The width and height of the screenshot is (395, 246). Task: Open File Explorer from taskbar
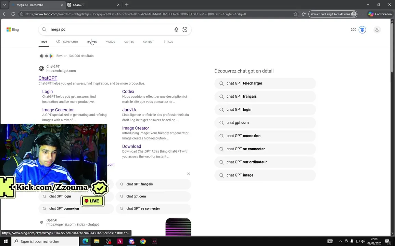pos(97,241)
